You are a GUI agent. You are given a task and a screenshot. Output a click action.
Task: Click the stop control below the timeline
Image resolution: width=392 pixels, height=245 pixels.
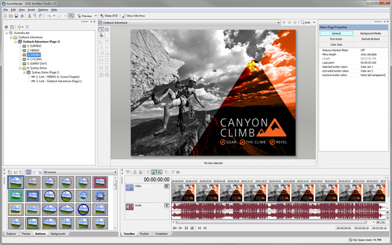(192, 228)
